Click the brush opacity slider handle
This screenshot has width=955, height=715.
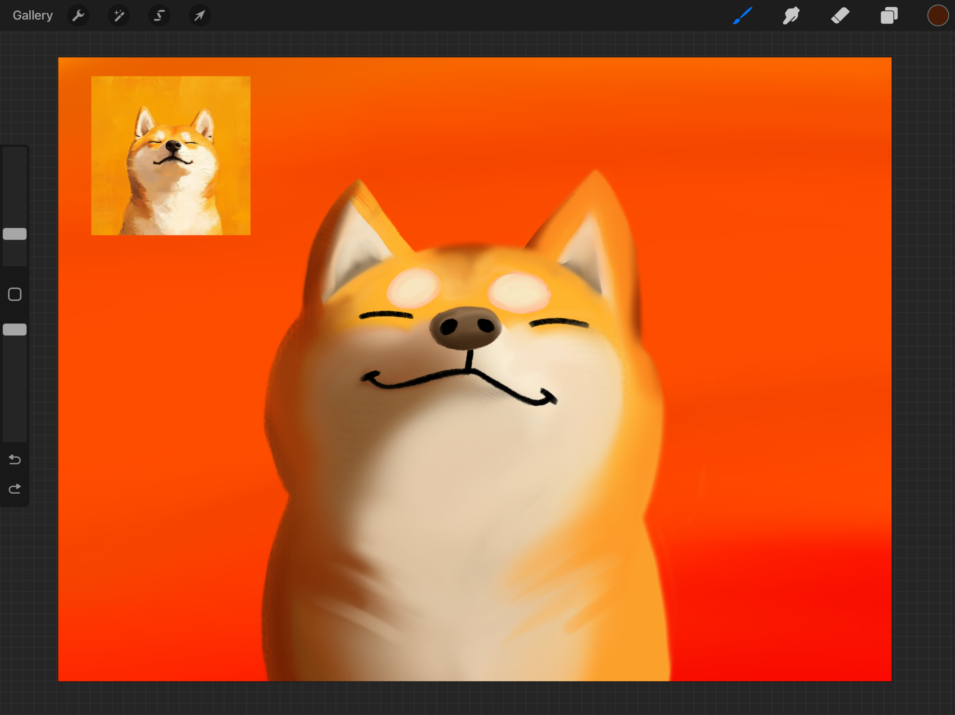coord(15,329)
